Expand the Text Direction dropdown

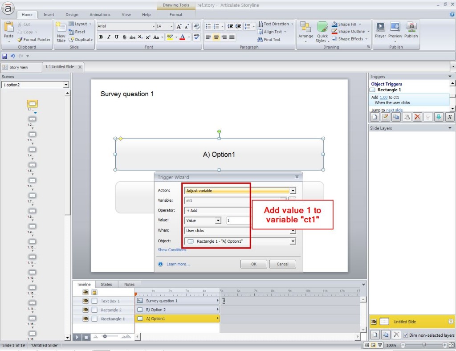[x=292, y=24]
